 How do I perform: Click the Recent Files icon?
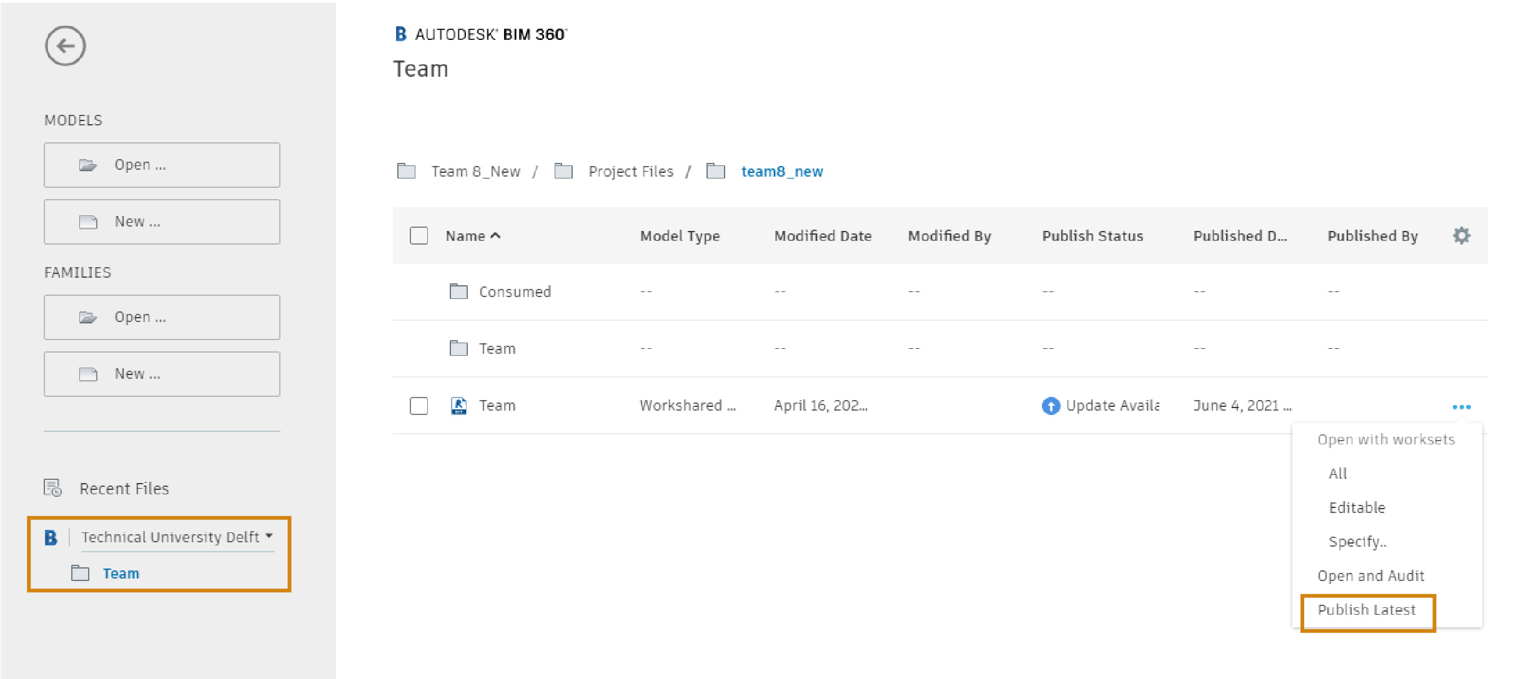52,488
